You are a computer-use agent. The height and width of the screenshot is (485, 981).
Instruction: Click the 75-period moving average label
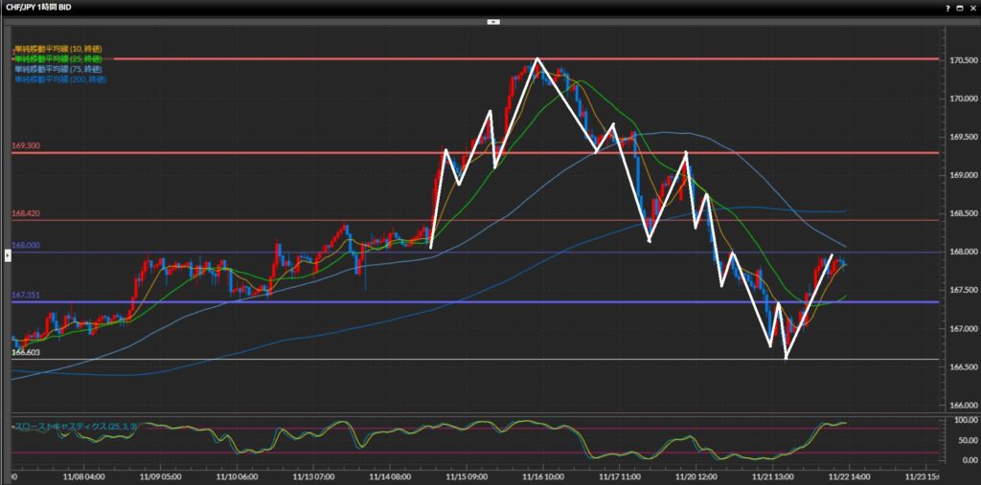(x=59, y=69)
